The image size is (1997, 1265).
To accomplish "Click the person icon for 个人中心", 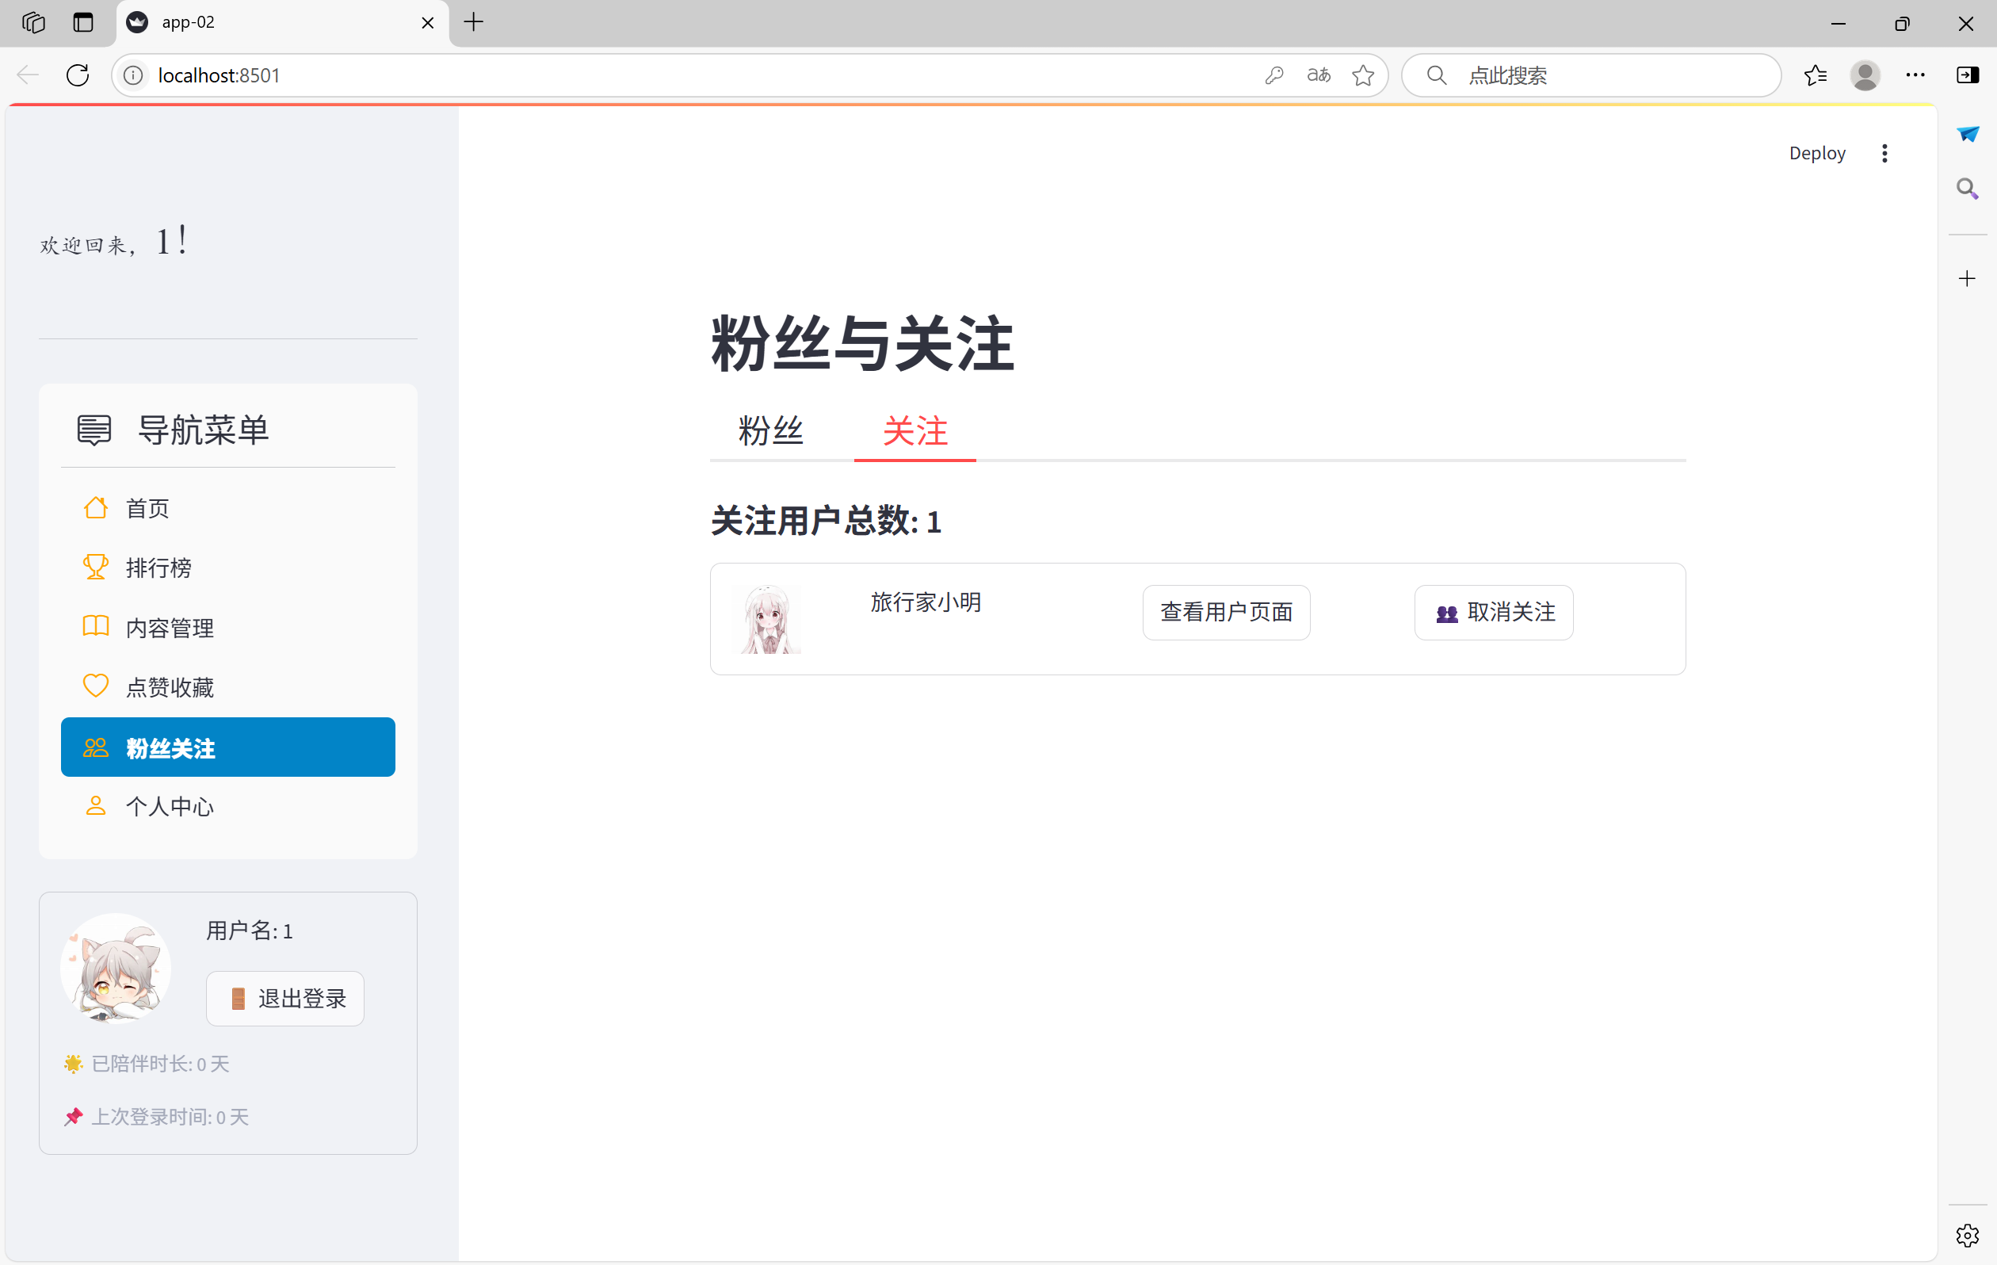I will [95, 806].
